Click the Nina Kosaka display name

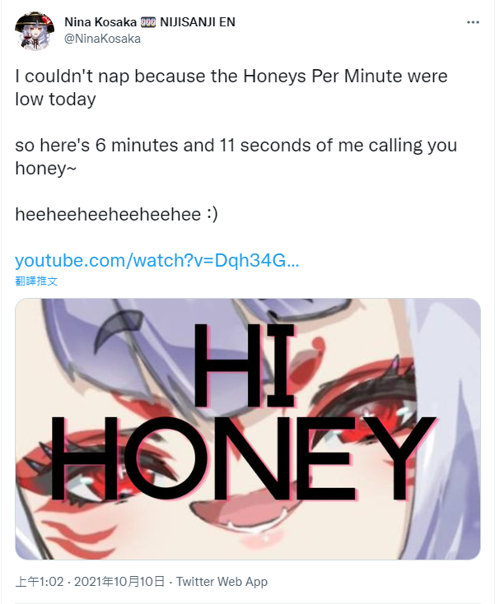click(100, 22)
